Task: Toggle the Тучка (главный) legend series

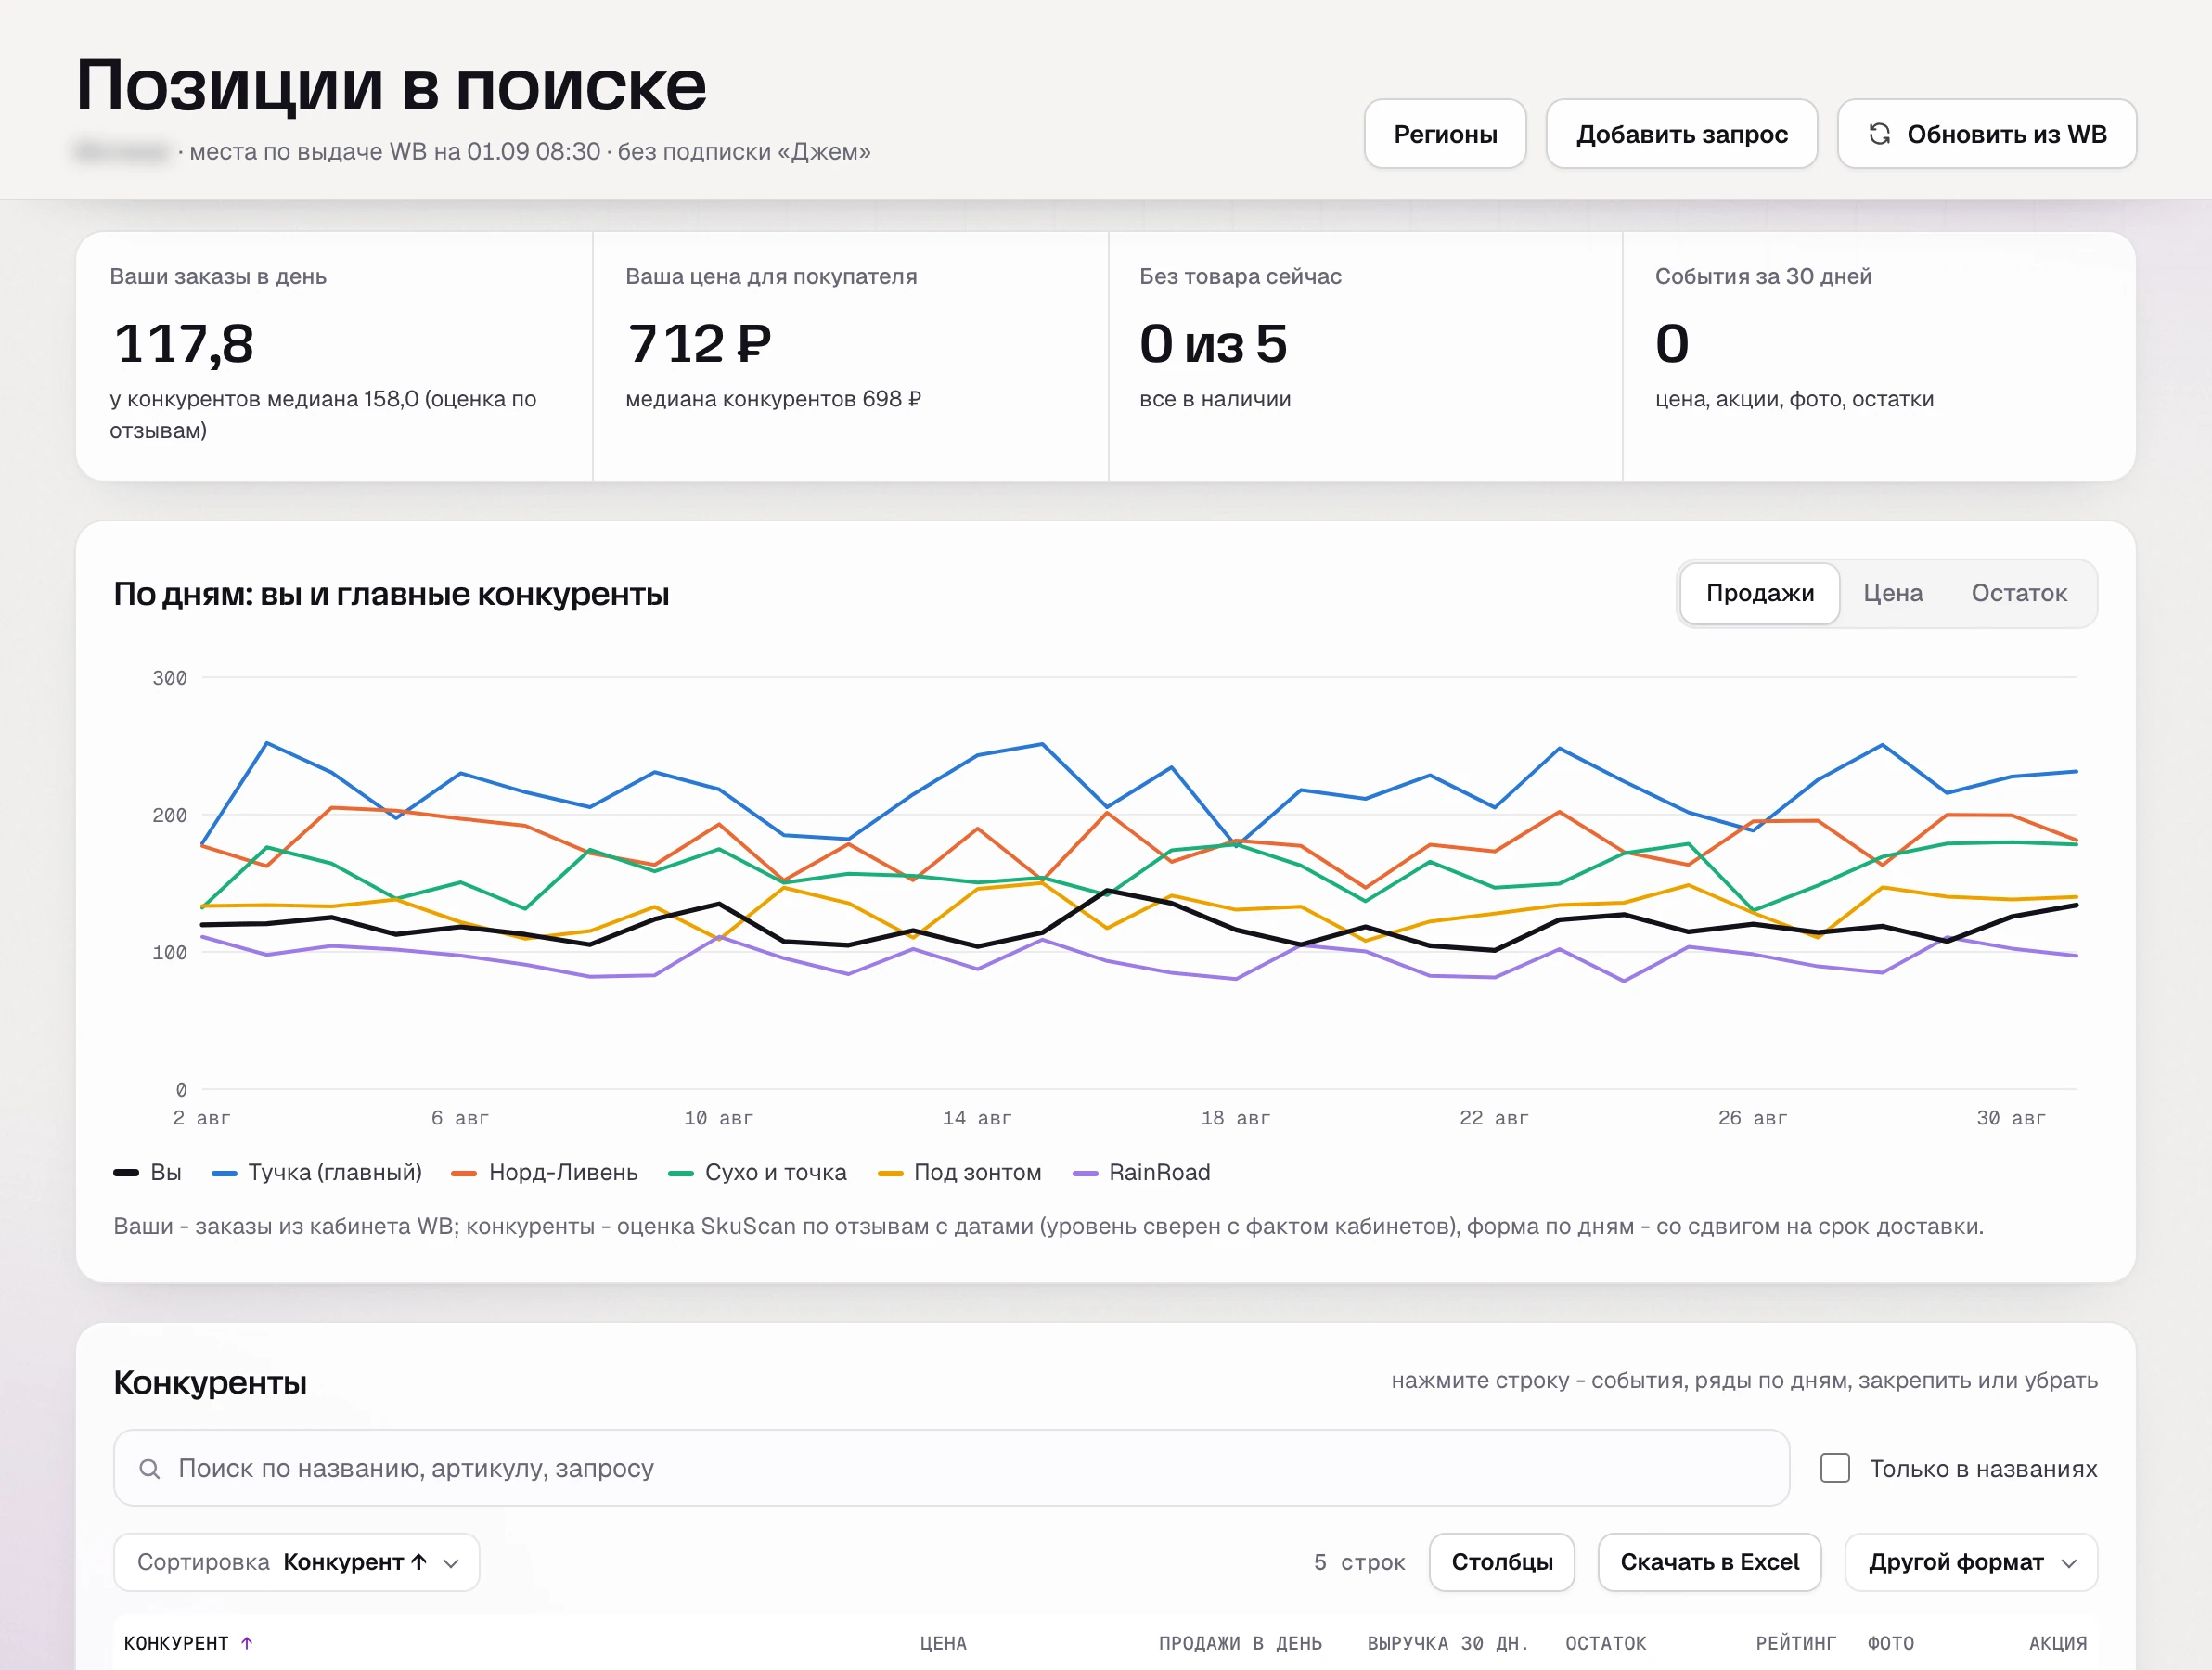Action: click(x=317, y=1172)
